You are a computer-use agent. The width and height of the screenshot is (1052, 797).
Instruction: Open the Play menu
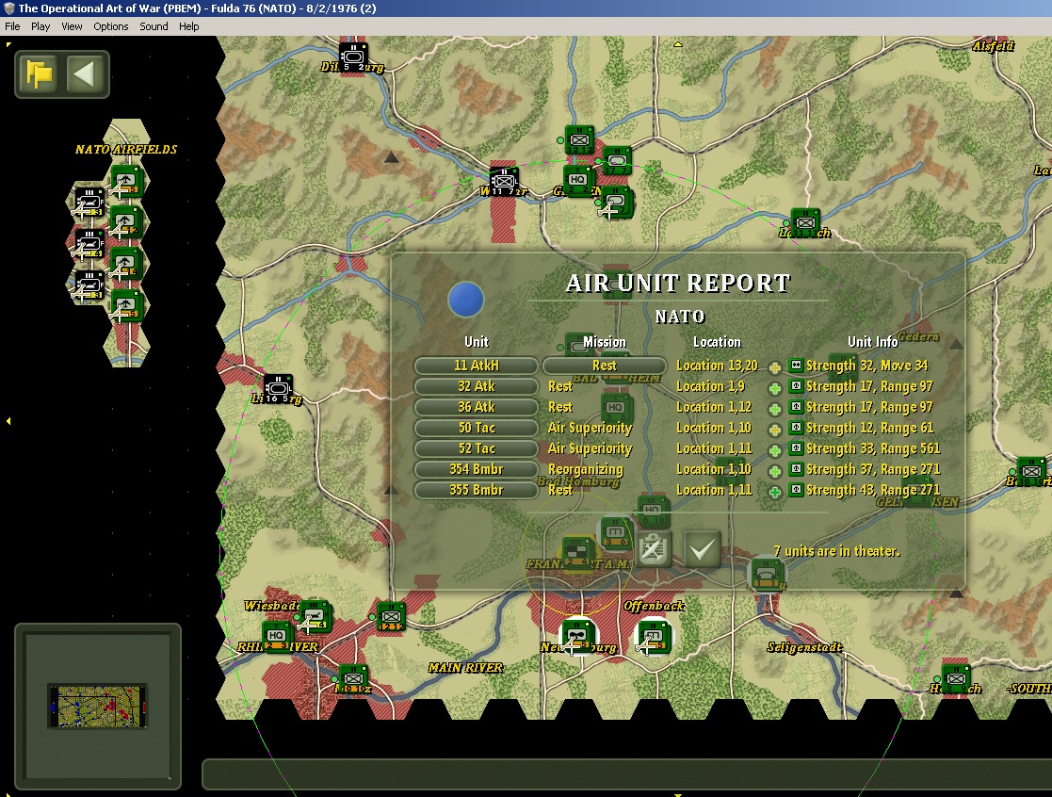click(x=40, y=26)
